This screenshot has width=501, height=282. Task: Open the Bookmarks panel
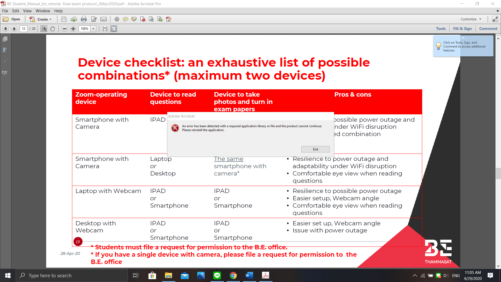click(5, 50)
